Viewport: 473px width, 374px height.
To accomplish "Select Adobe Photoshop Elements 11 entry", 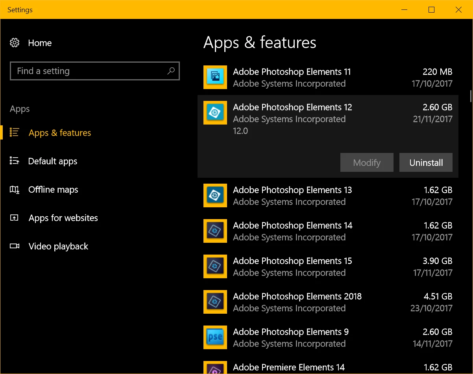I will click(x=328, y=77).
